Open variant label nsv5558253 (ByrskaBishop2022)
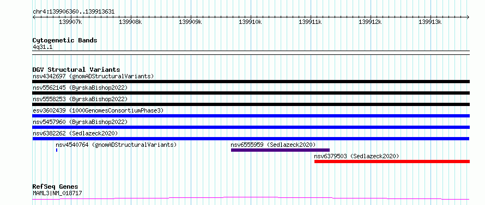The width and height of the screenshot is (485, 205). point(80,99)
